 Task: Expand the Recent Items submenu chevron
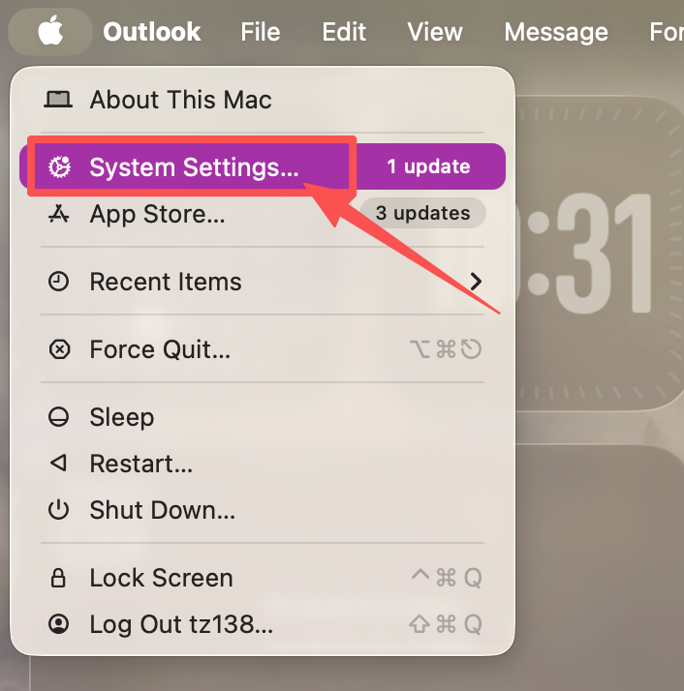coord(476,282)
